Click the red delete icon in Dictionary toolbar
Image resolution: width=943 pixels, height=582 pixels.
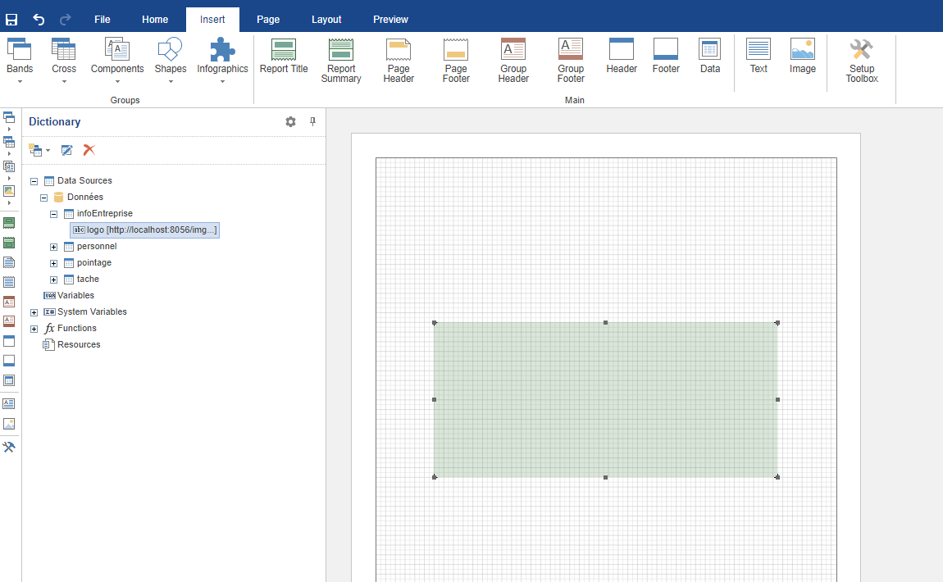(x=89, y=150)
